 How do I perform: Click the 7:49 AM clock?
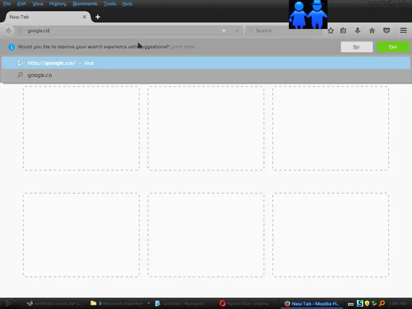click(x=397, y=303)
